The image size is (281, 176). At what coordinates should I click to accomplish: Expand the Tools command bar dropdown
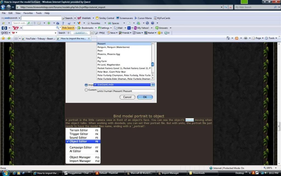pyautogui.click(x=276, y=38)
